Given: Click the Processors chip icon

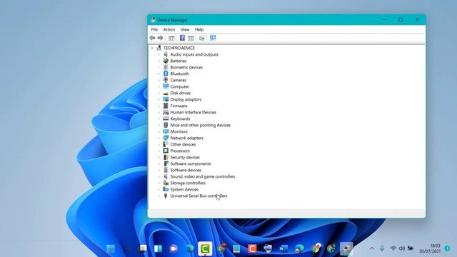Looking at the screenshot, I should (x=166, y=151).
